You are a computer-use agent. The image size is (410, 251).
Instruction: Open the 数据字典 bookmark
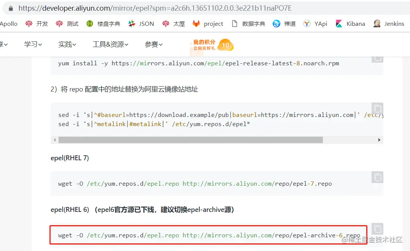[248, 24]
